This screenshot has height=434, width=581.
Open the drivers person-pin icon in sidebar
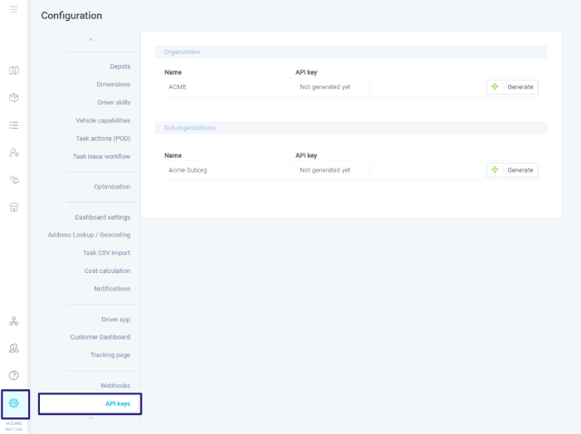coord(14,153)
